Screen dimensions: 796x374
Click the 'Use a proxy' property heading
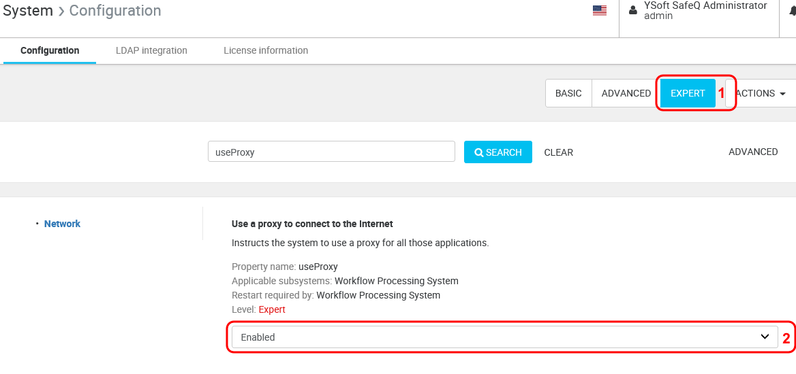pos(312,224)
